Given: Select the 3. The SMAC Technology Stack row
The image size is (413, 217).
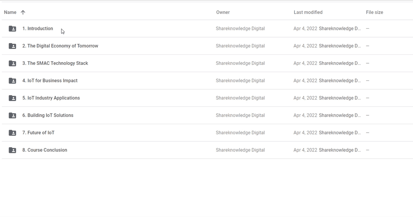Looking at the screenshot, I should (x=207, y=63).
